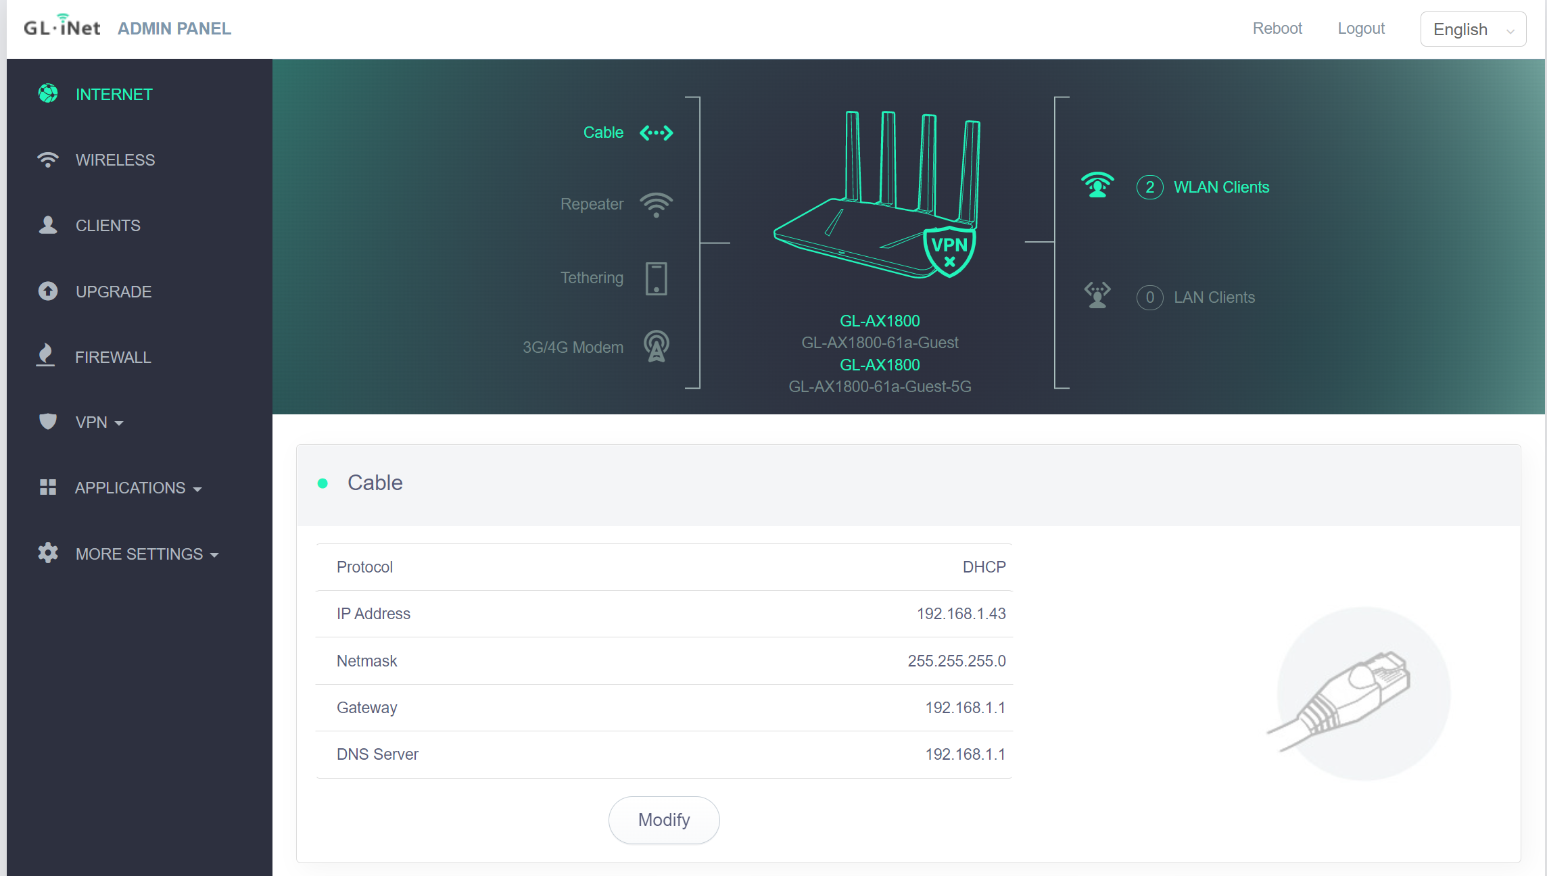
Task: Click the LAN client count badge 0
Action: [1150, 297]
